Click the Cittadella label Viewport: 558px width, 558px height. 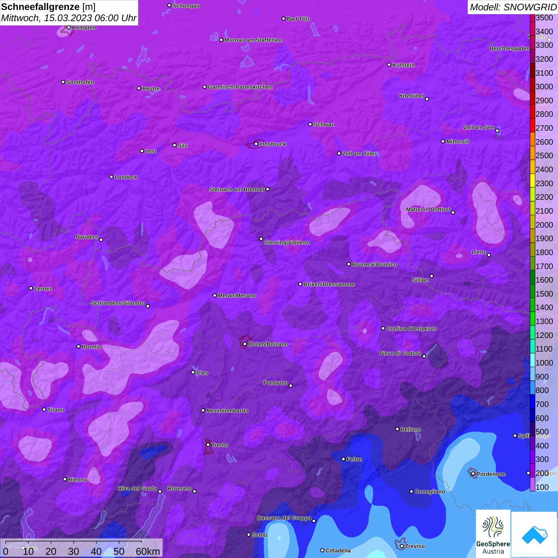338,550
